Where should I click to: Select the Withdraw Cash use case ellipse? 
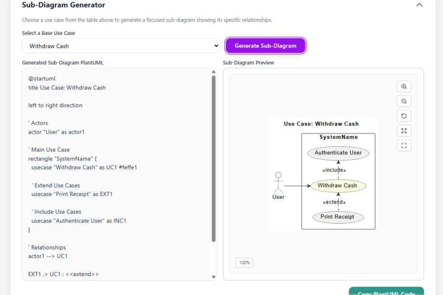[338, 185]
